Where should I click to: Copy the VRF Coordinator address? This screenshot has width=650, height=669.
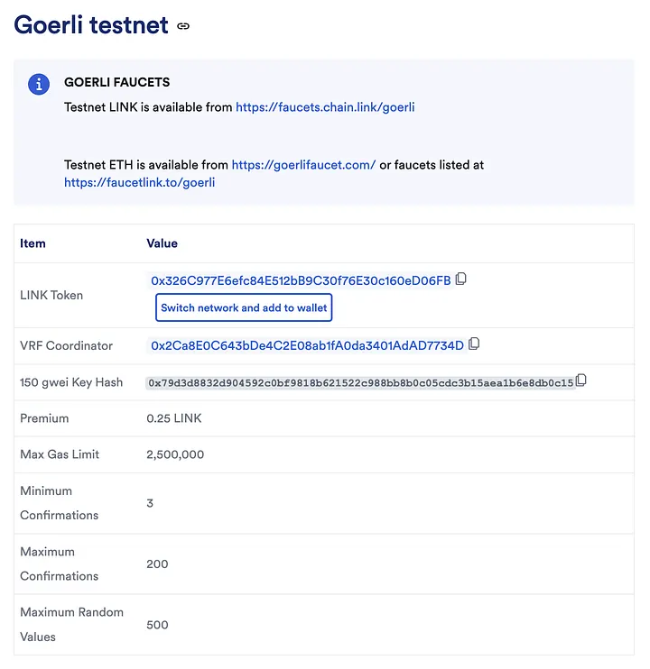475,344
